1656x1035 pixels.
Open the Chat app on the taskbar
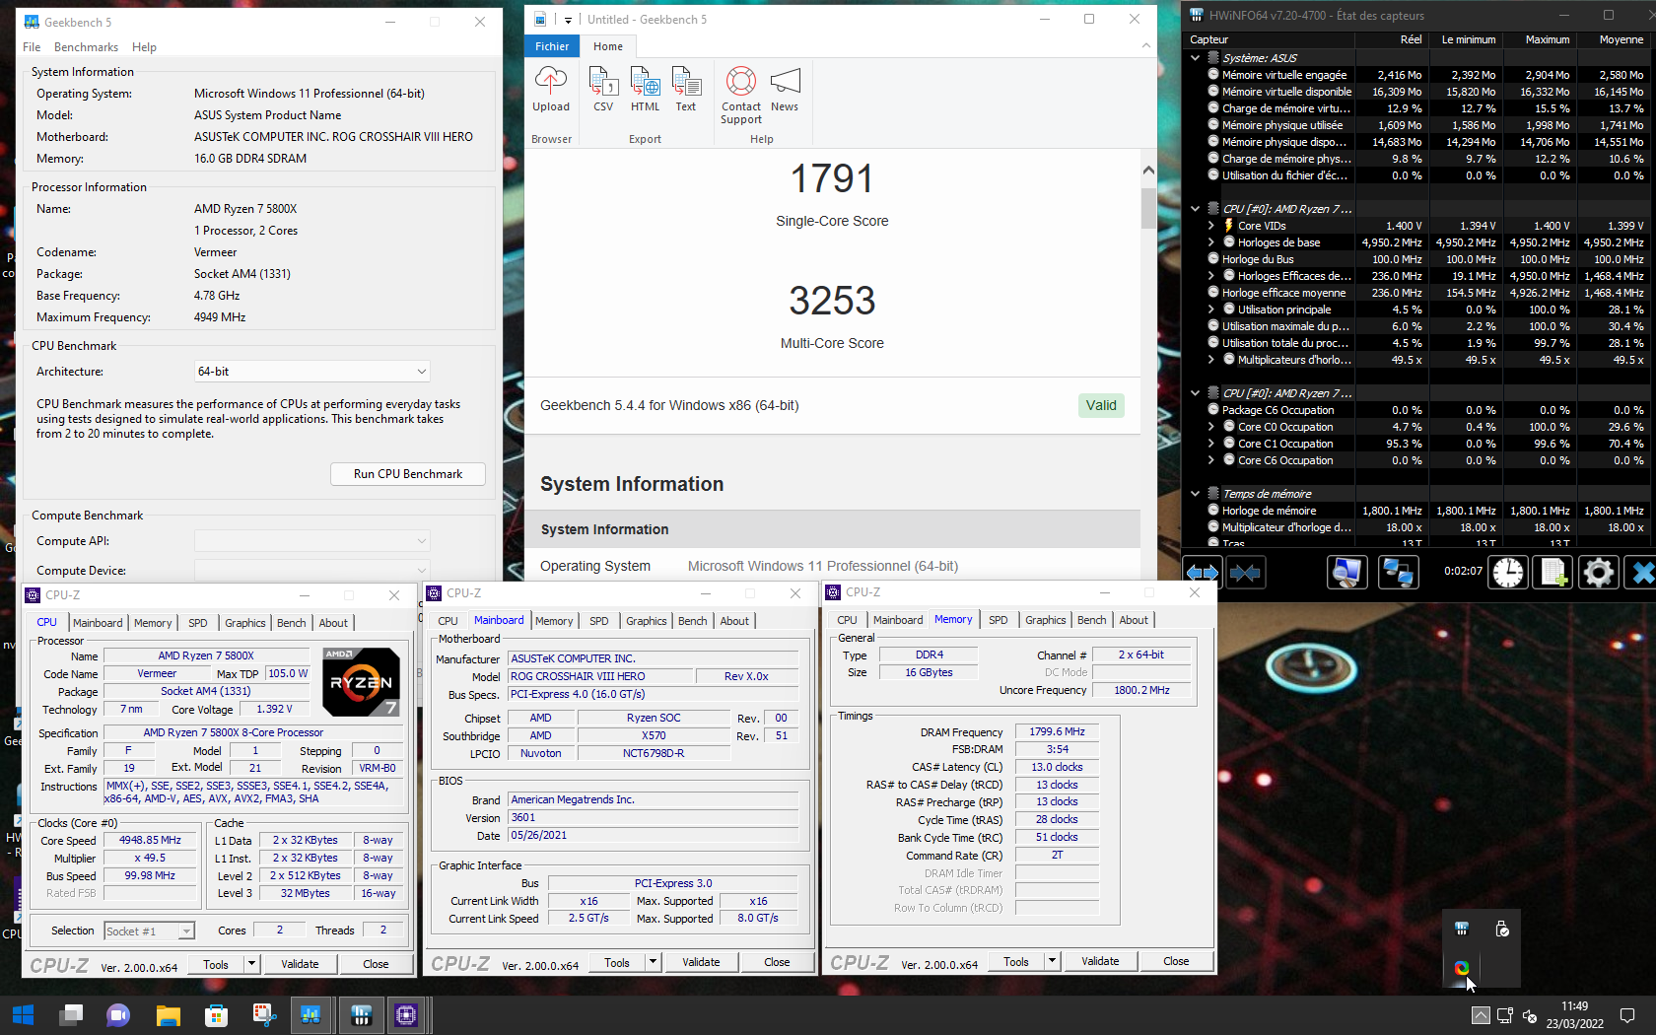pyautogui.click(x=118, y=1015)
